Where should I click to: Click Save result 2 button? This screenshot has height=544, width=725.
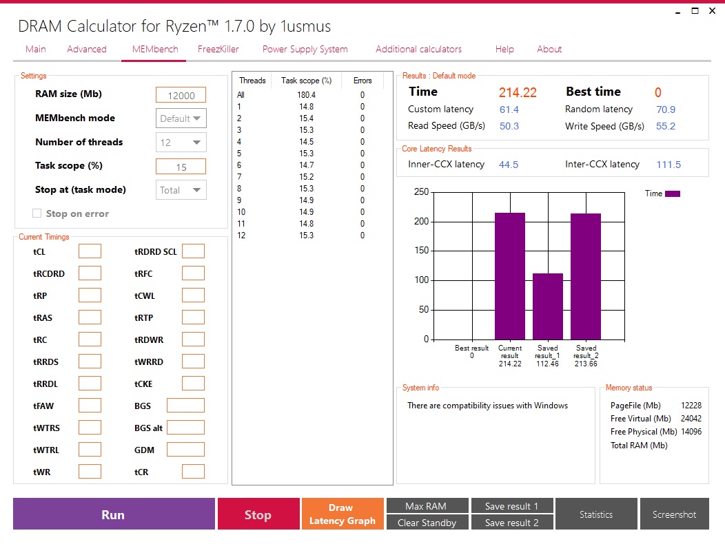pyautogui.click(x=512, y=522)
